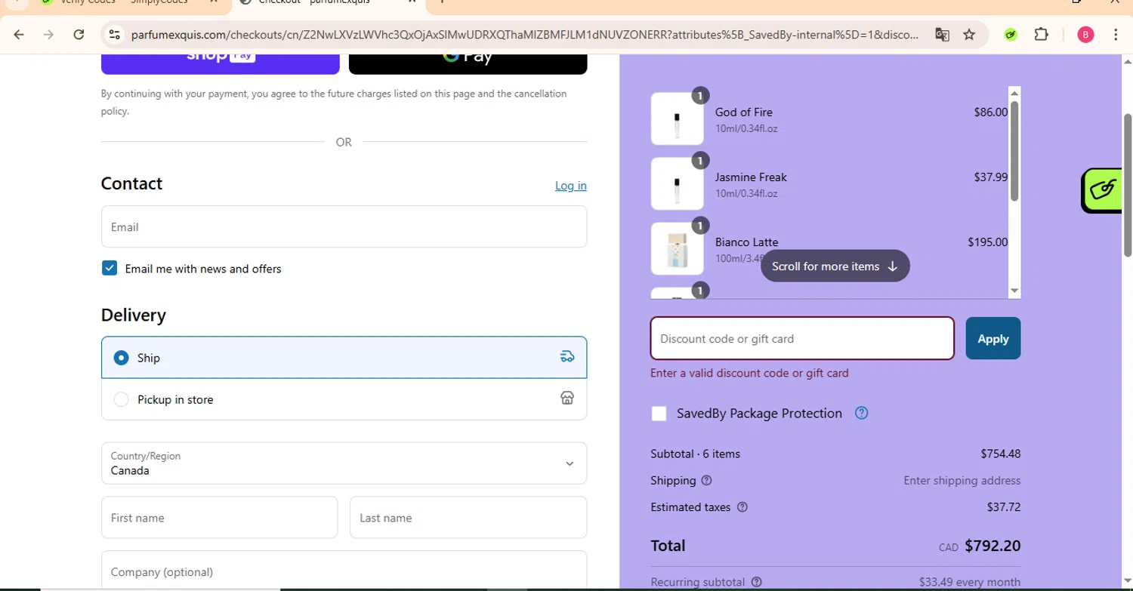The image size is (1133, 591).
Task: Click the Jasmine Freak product thumbnail
Action: [x=678, y=183]
